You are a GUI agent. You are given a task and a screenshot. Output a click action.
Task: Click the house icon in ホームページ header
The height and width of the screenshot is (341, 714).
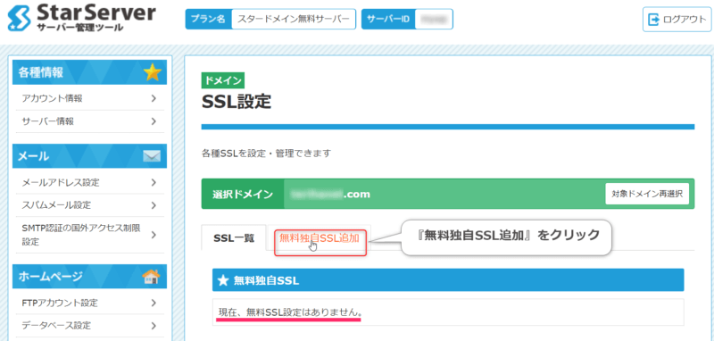152,277
